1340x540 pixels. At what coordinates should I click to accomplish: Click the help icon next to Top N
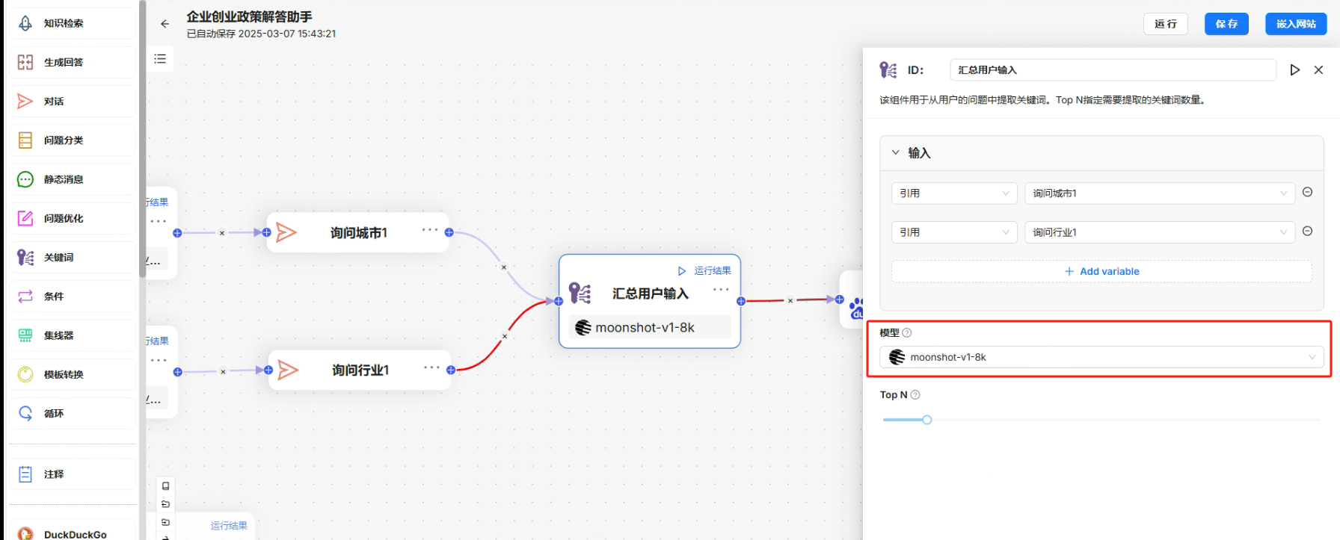point(915,395)
